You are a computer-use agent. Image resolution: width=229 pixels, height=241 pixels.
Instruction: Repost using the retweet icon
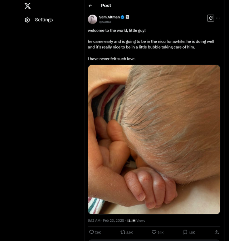pos(123,232)
